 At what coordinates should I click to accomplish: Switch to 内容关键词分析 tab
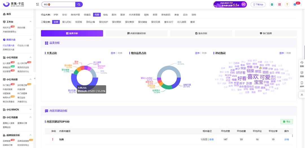(137, 33)
